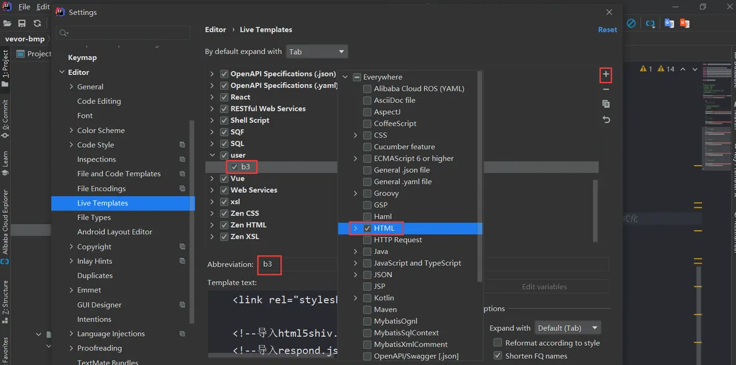Open File and Code Templates settings

pyautogui.click(x=119, y=174)
